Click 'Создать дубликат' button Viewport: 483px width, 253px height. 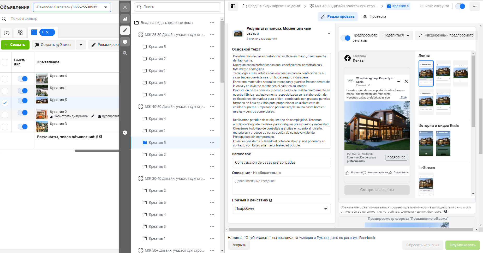(53, 45)
